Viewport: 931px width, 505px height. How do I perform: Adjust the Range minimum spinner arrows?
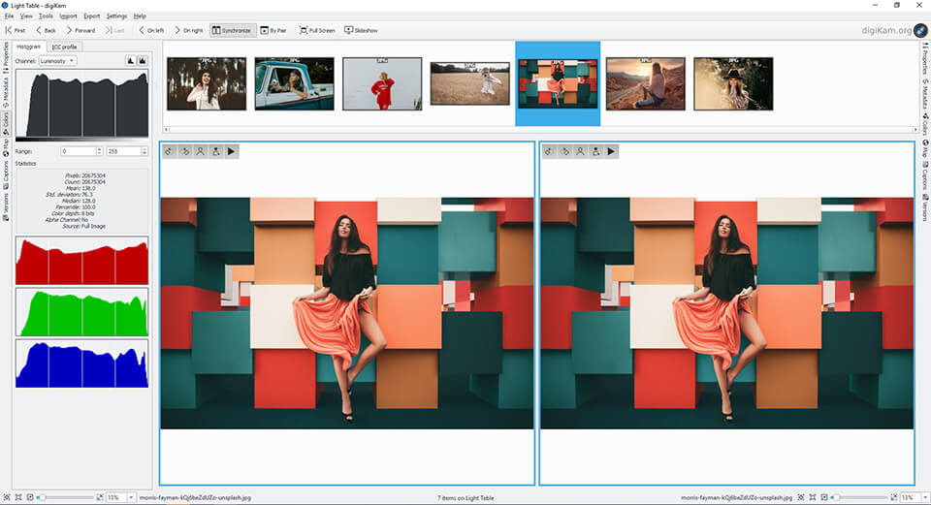click(x=100, y=151)
